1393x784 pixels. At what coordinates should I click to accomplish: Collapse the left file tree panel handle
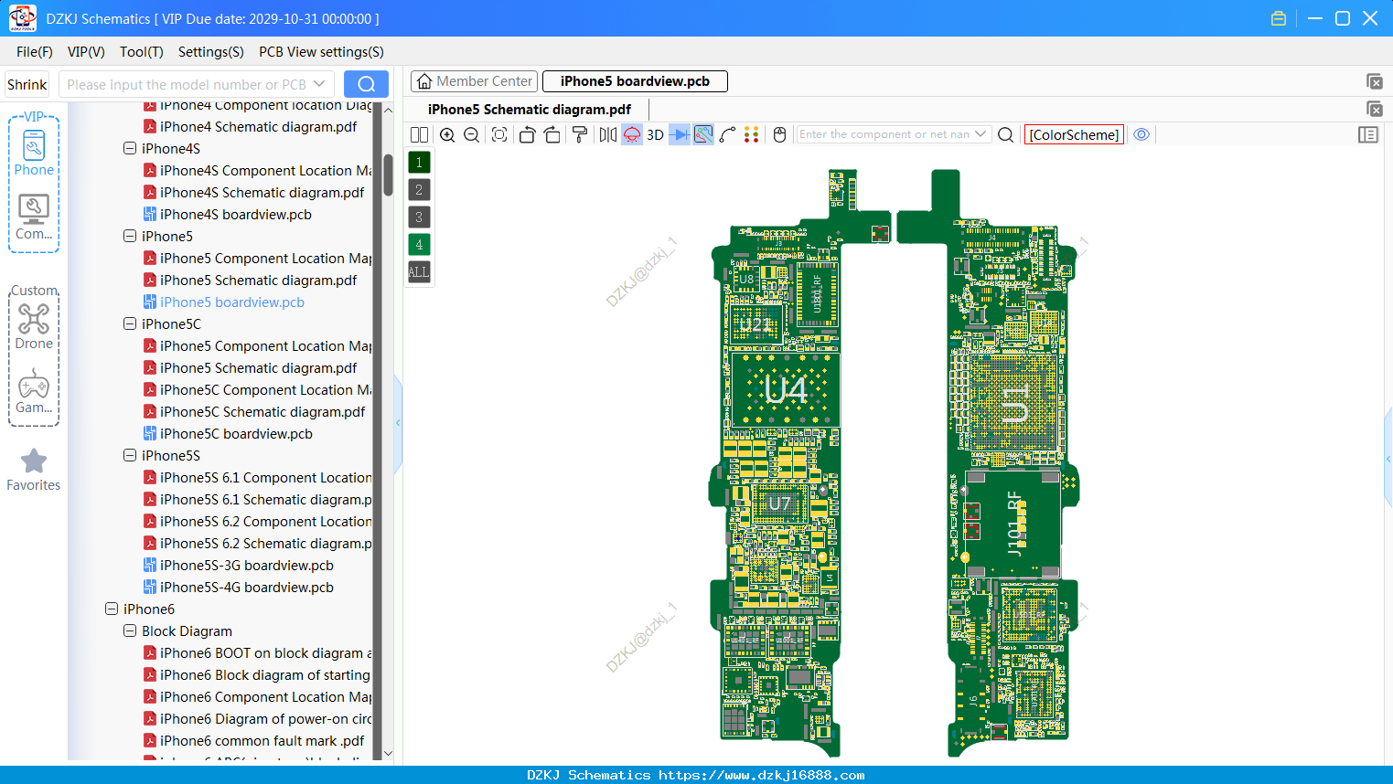pyautogui.click(x=398, y=423)
